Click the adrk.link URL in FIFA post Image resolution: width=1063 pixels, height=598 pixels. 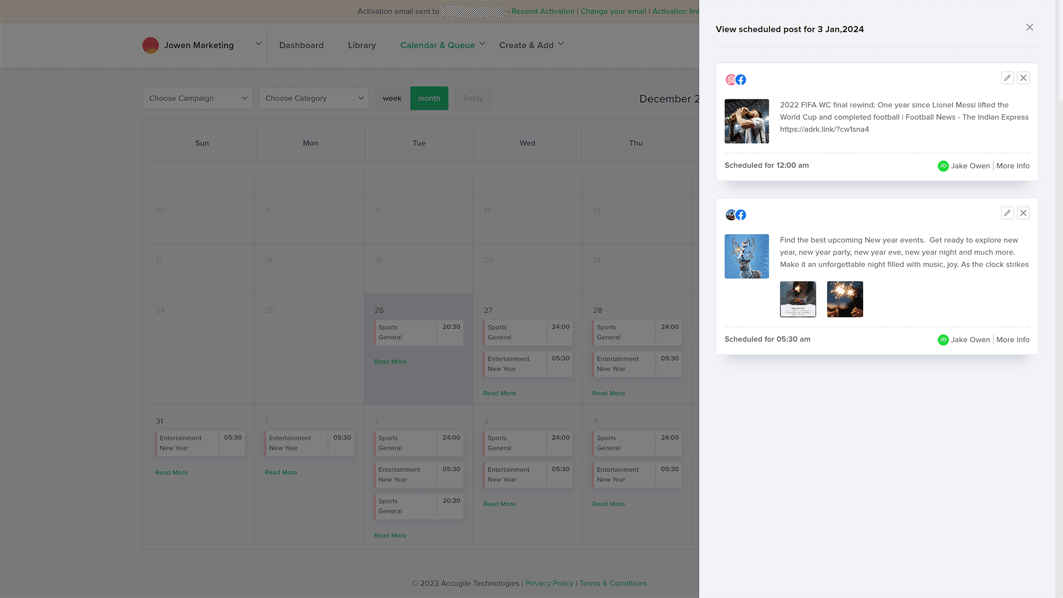(824, 129)
